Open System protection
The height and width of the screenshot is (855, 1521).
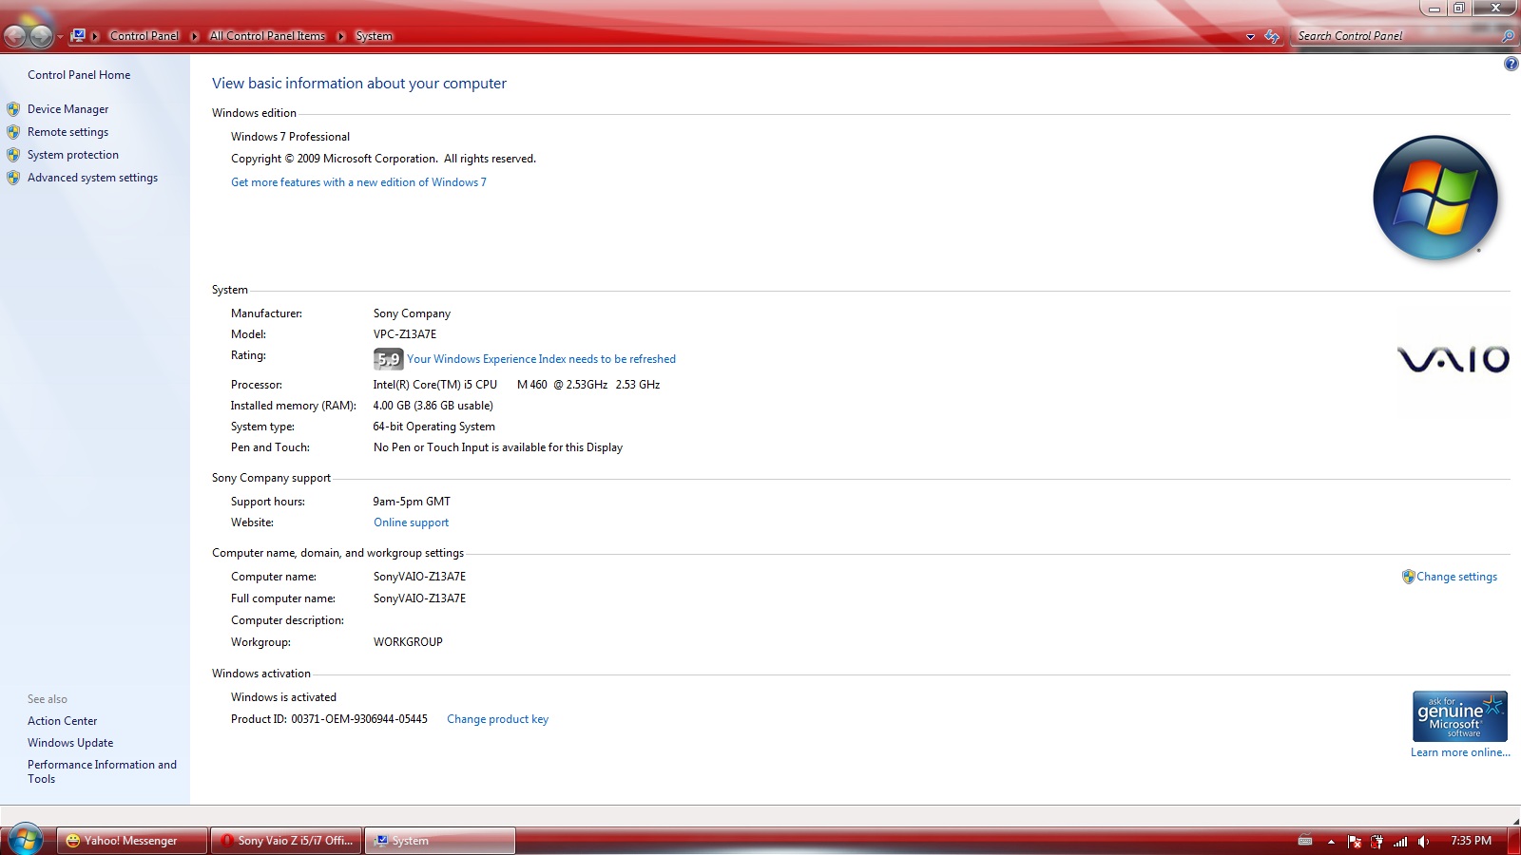point(73,155)
